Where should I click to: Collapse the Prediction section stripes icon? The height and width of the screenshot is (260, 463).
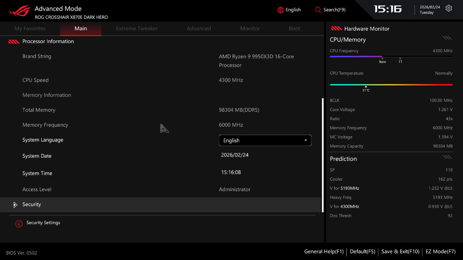click(x=447, y=157)
